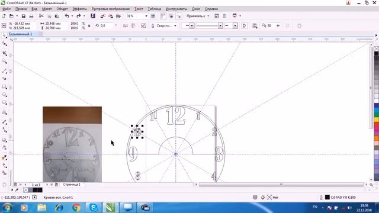Toggle show grid button
379x213 pixels.
(x=171, y=16)
